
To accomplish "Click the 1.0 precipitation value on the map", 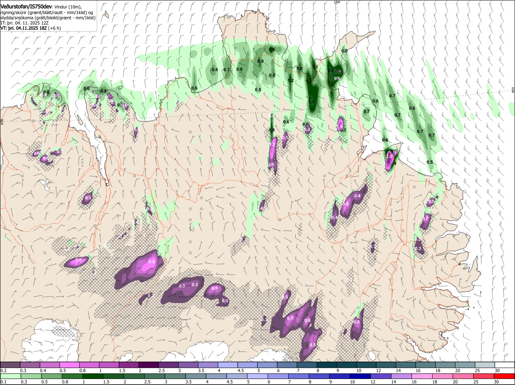I will click(299, 68).
